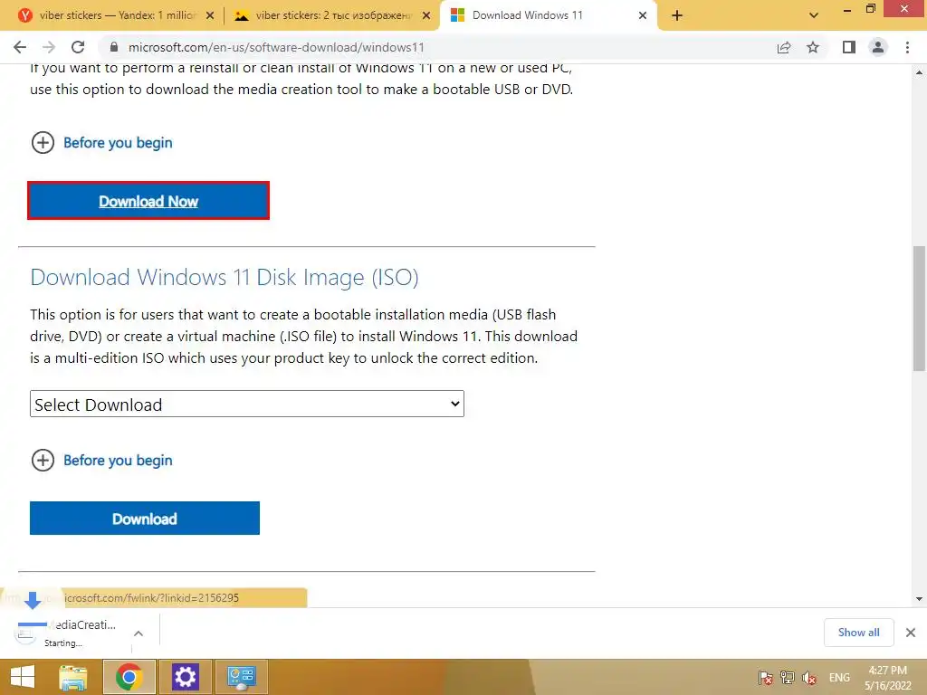Open the Windows Start button
Image resolution: width=927 pixels, height=695 pixels.
pos(23,677)
